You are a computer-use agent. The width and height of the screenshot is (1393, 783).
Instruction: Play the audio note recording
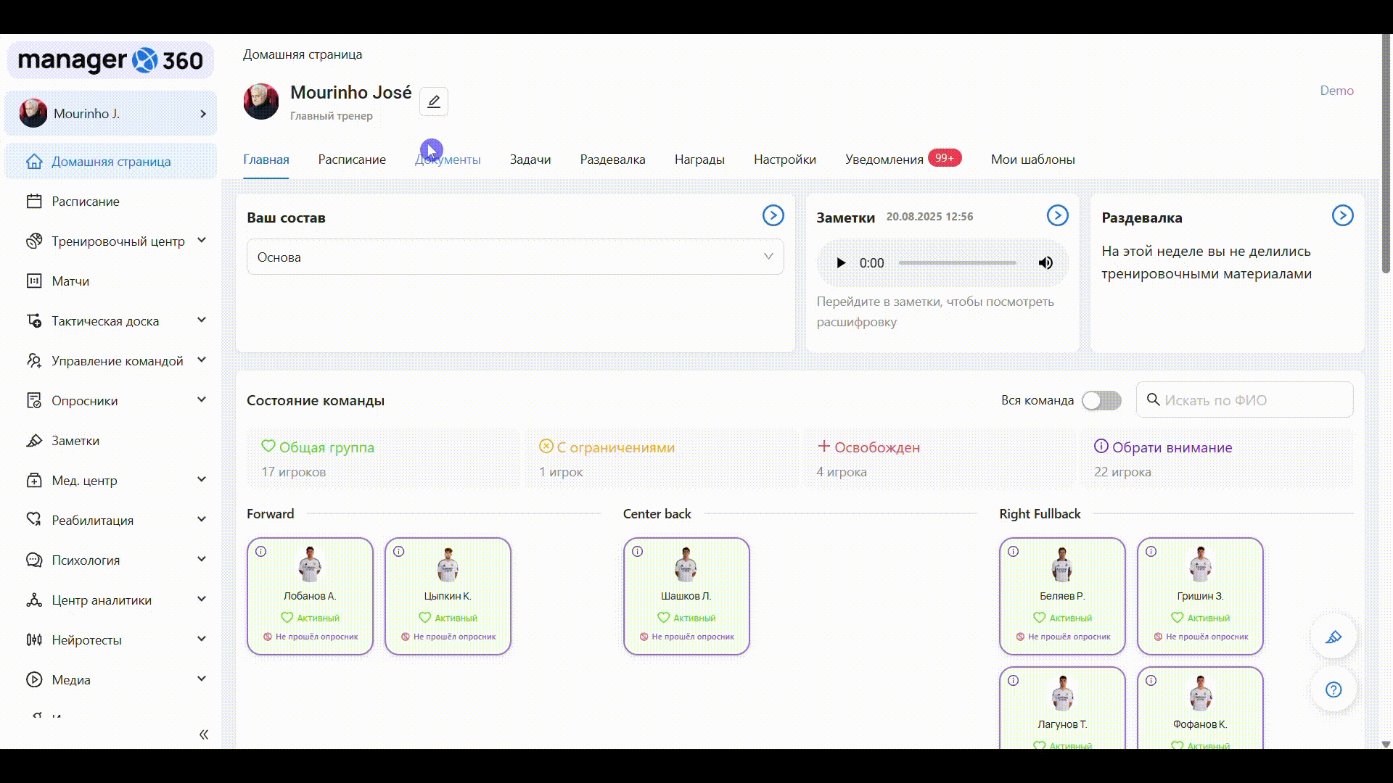[x=840, y=263]
